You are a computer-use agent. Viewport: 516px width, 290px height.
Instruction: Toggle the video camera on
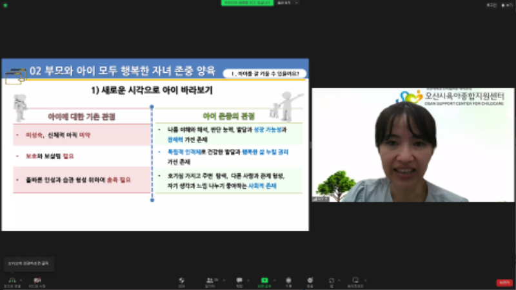(37, 281)
